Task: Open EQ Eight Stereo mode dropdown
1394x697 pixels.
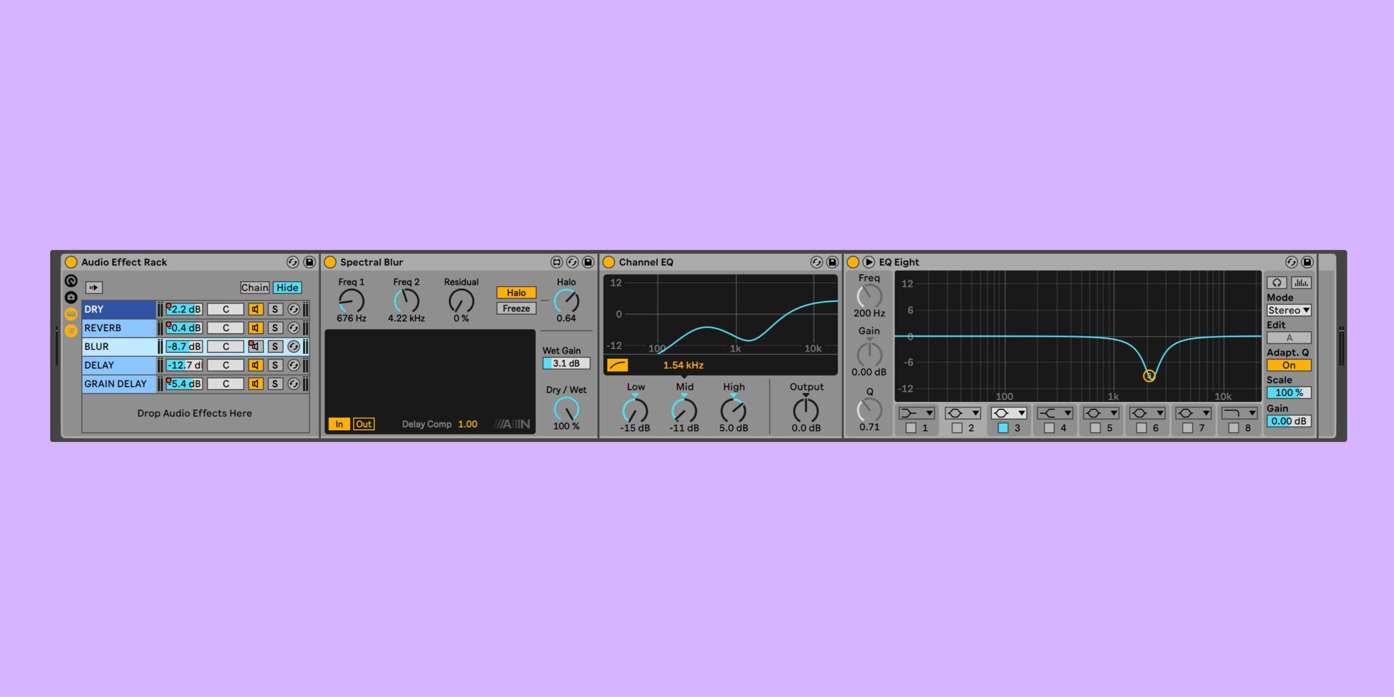Action: [x=1288, y=310]
